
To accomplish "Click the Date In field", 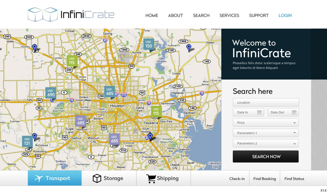I will (248, 112).
